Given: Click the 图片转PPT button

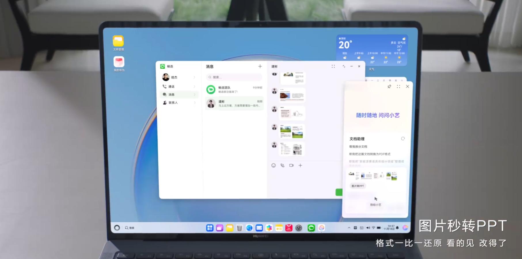Looking at the screenshot, I should click(358, 186).
